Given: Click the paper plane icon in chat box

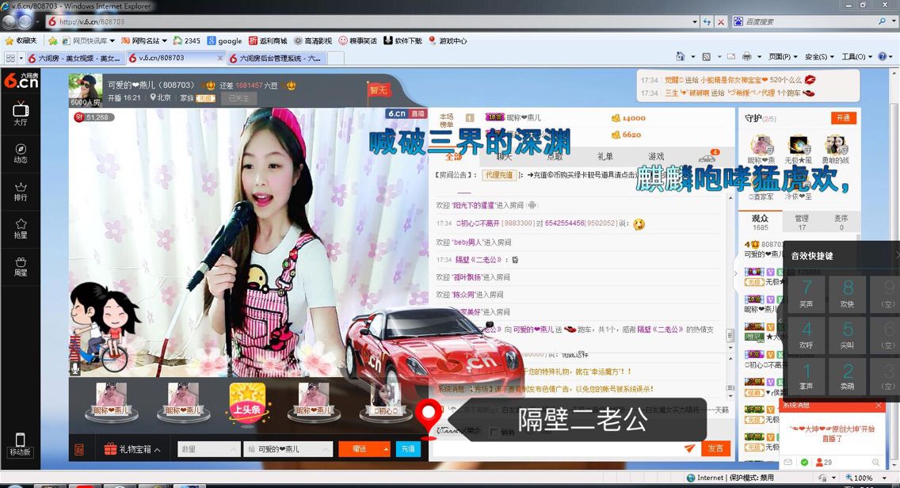Looking at the screenshot, I should pos(689,448).
